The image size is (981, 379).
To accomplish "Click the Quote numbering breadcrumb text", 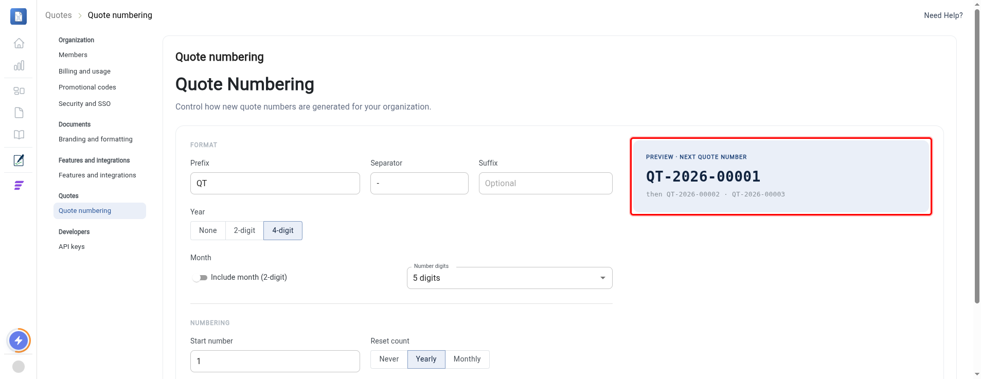I will click(x=120, y=15).
